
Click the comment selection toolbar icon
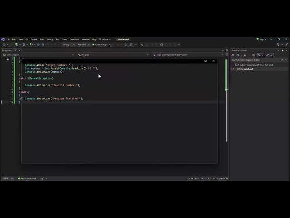click(142, 45)
